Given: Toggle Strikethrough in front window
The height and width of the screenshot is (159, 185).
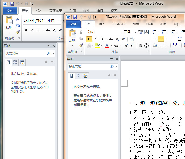Looking at the screenshot, I should pyautogui.click(x=111, y=39).
